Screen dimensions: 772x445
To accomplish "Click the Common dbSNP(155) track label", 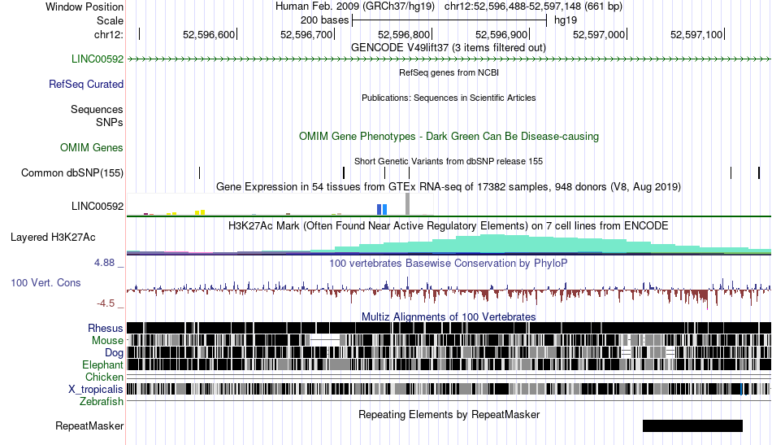I will tap(72, 173).
